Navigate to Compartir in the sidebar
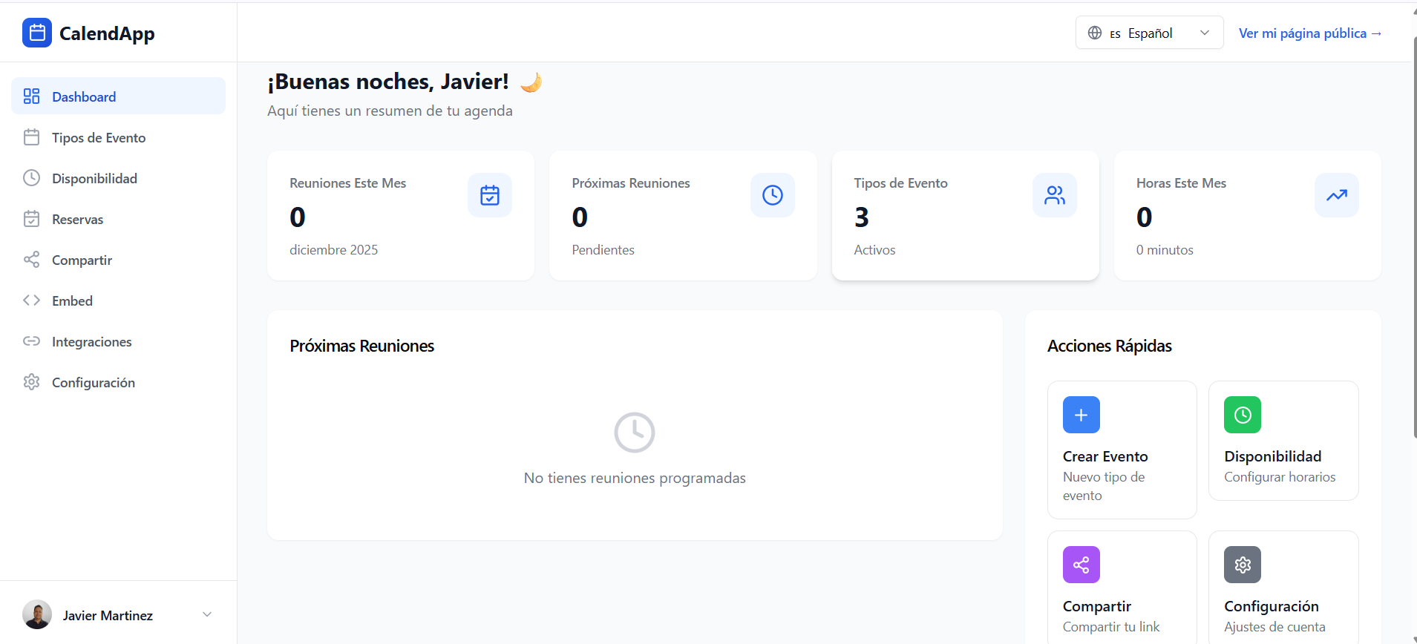Viewport: 1417px width, 644px height. tap(118, 260)
